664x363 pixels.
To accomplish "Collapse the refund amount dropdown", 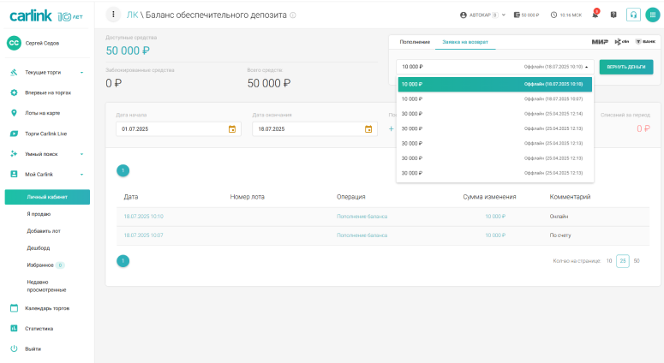I will pyautogui.click(x=586, y=67).
